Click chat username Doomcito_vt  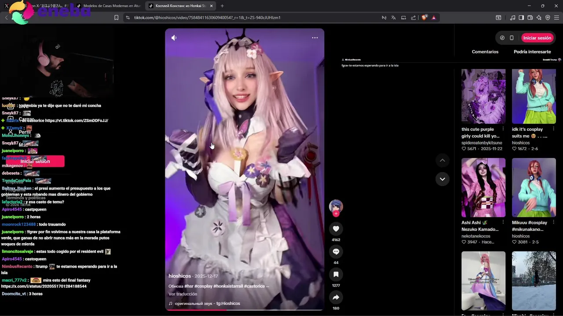pos(14,294)
